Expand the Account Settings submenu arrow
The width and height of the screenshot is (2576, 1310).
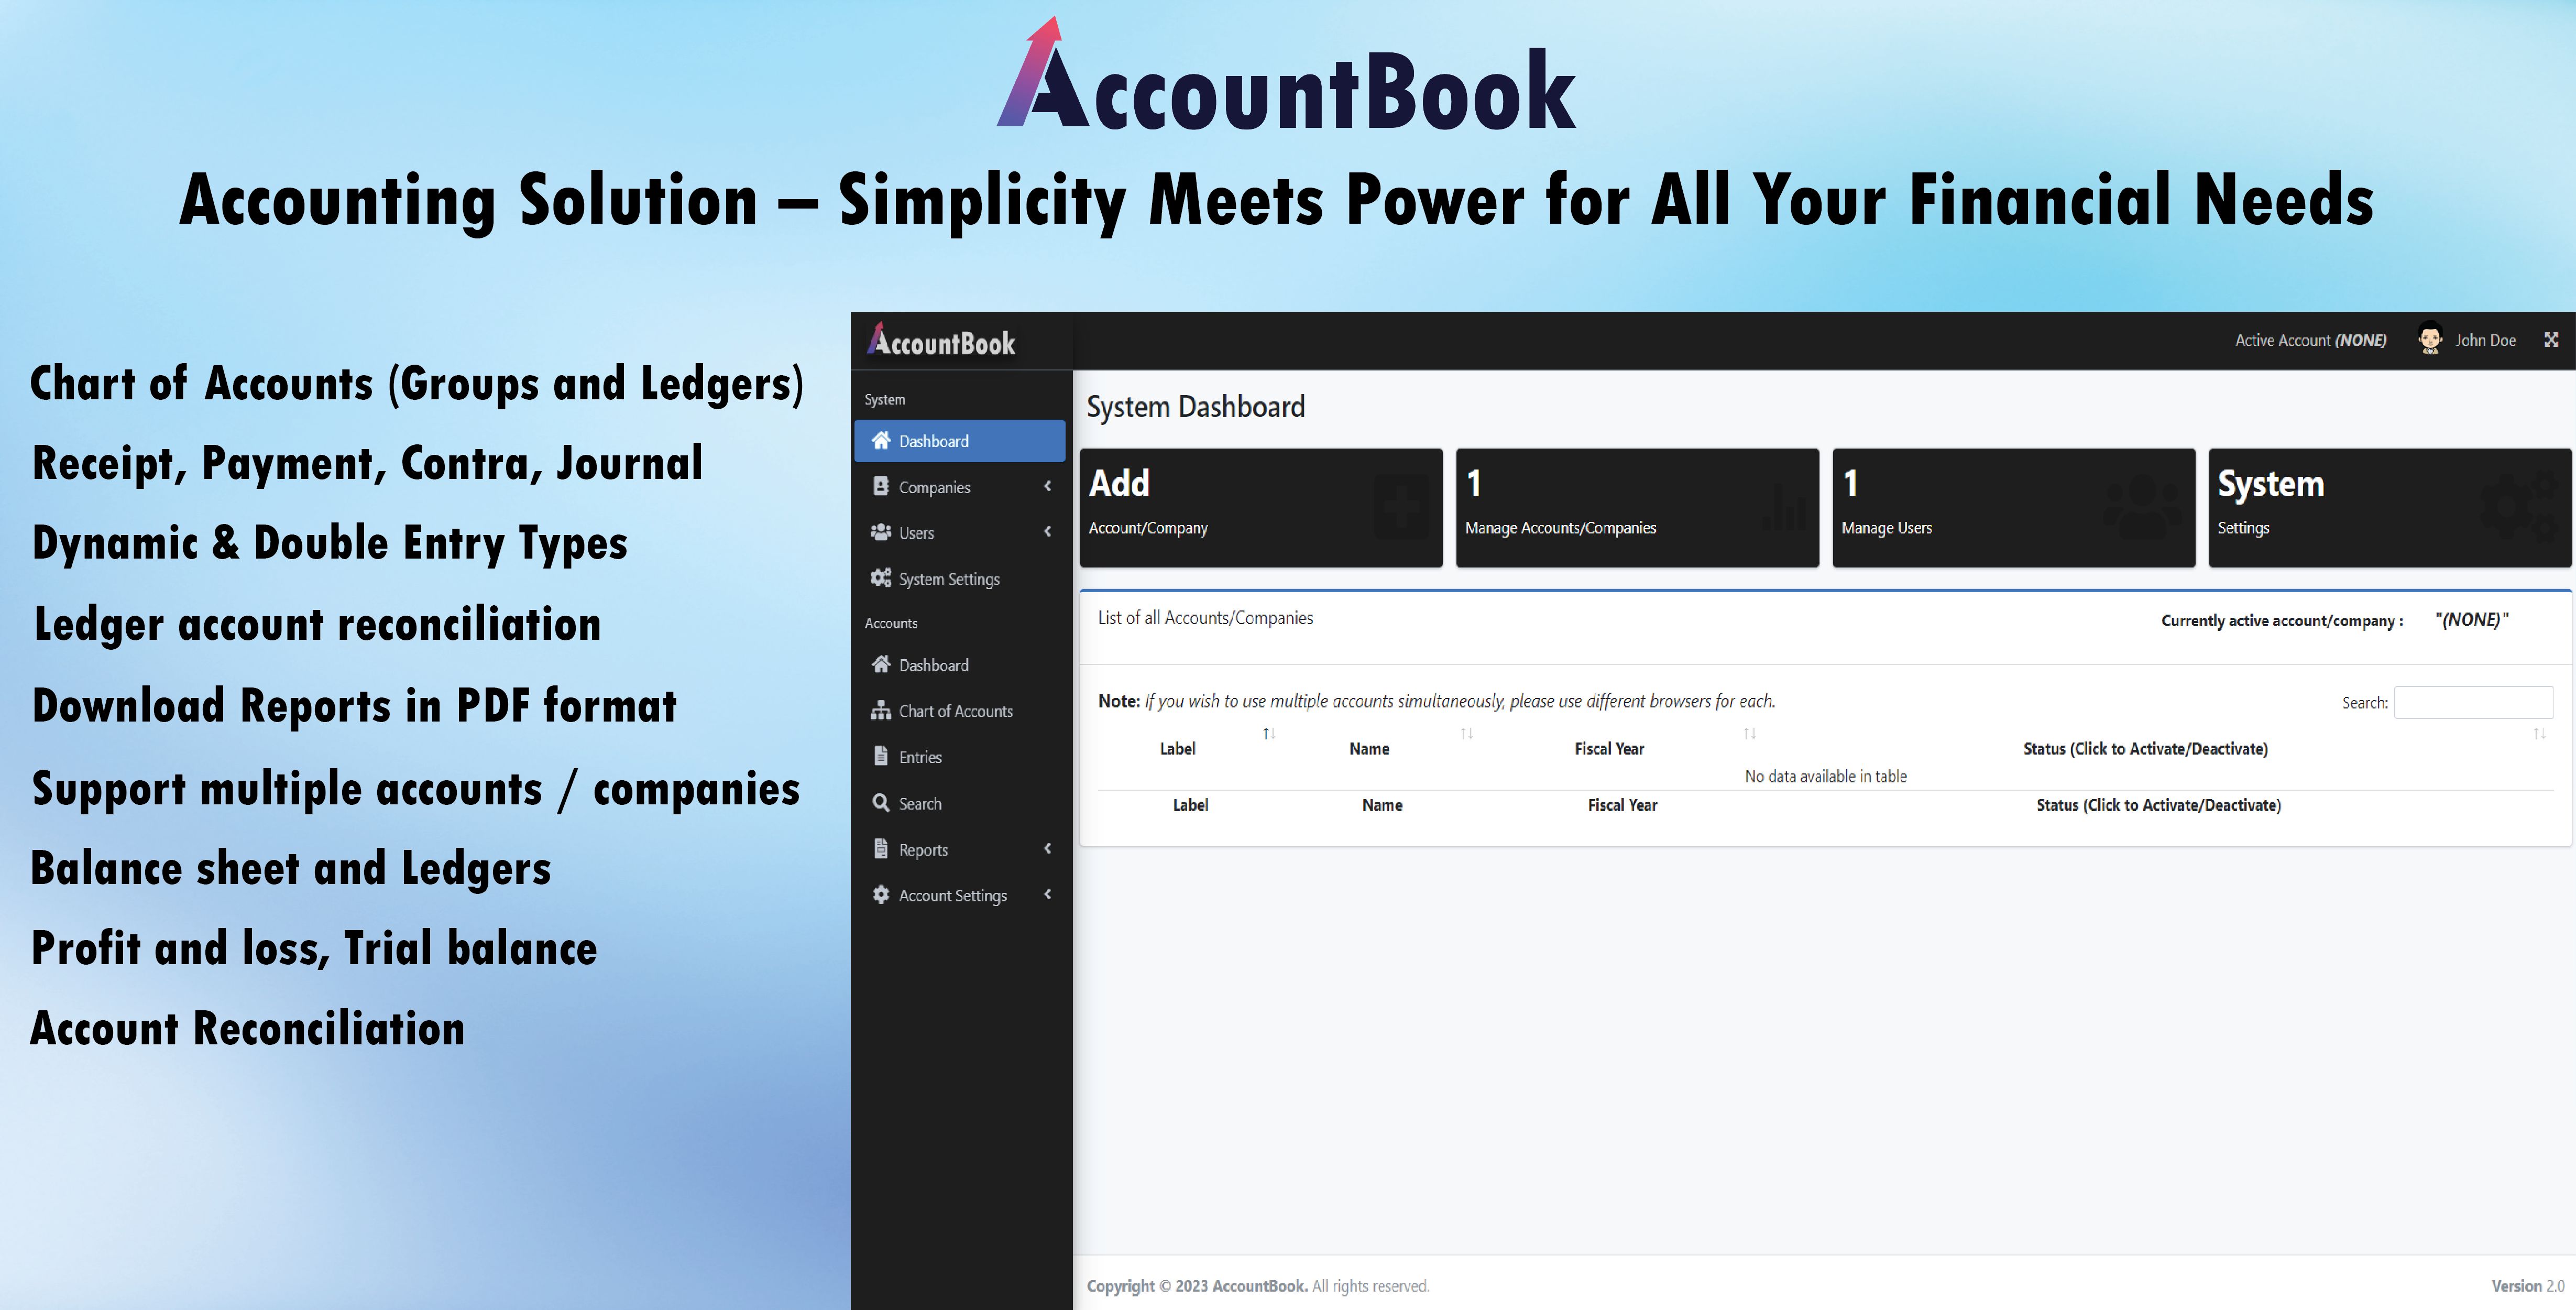[1047, 895]
